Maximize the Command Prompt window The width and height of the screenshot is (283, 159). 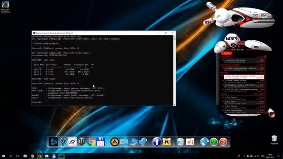166,33
